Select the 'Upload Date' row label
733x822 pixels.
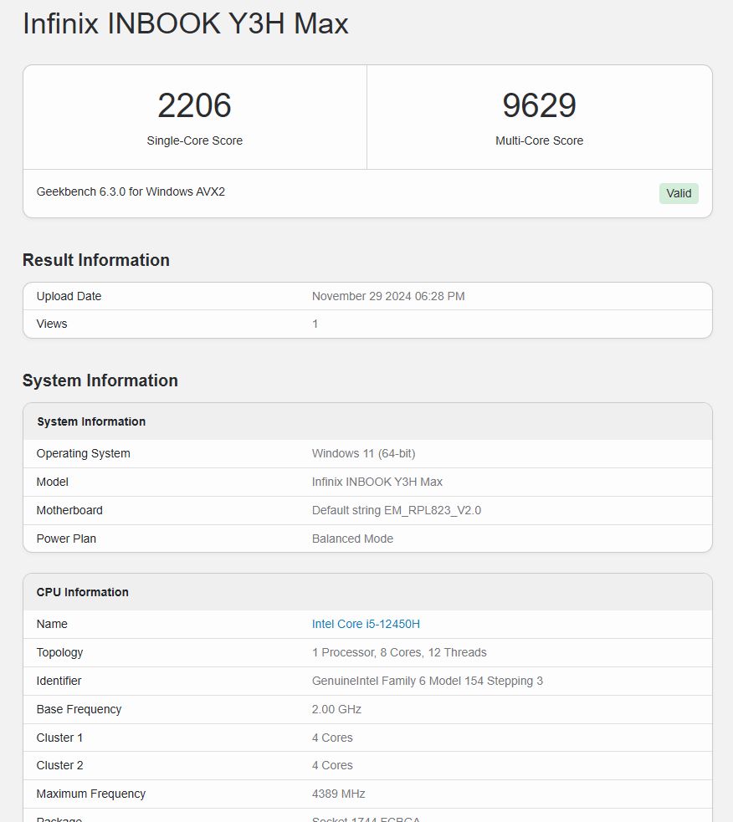69,296
